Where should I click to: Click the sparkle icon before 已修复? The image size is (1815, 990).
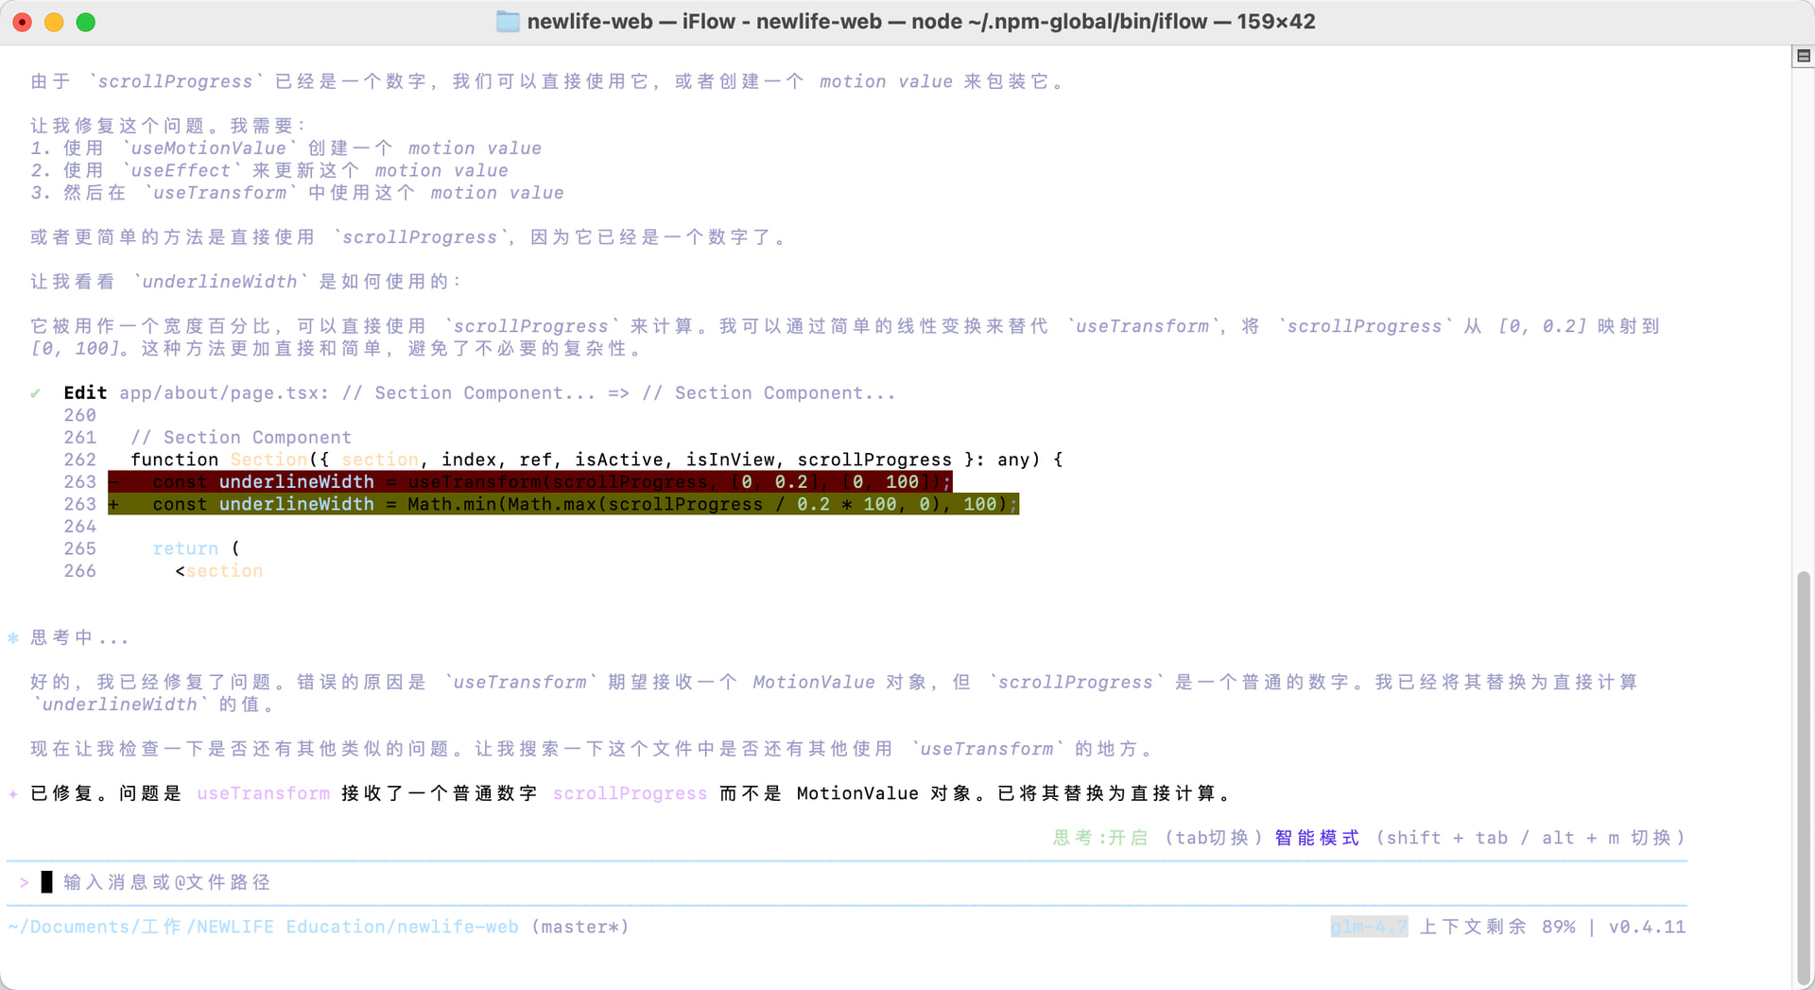[13, 794]
